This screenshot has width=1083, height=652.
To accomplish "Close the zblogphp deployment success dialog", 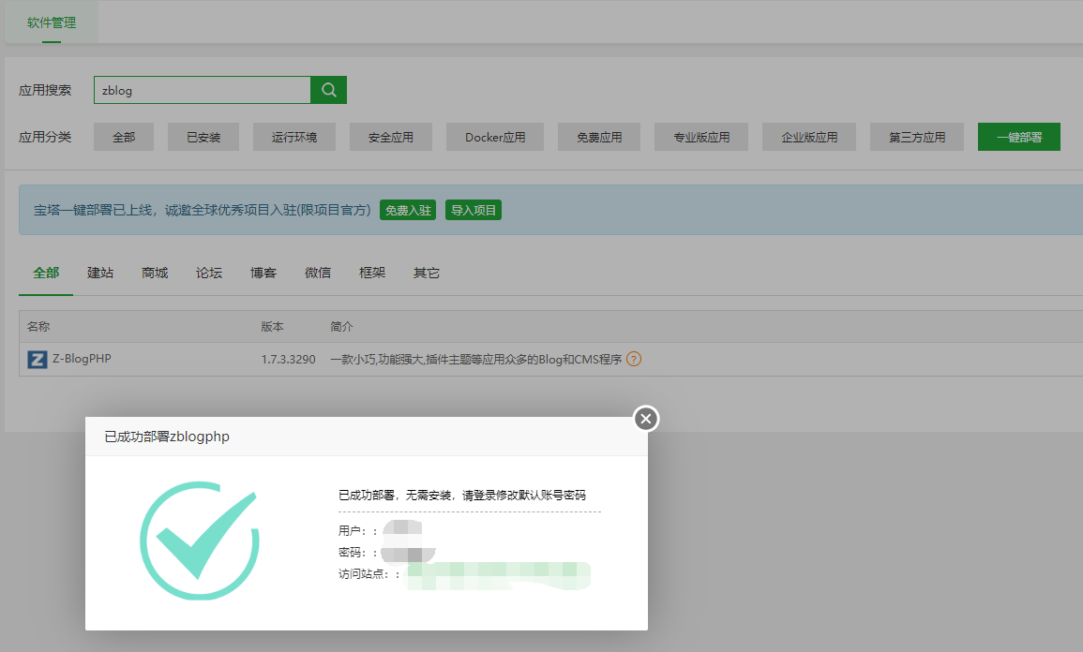I will click(x=646, y=419).
